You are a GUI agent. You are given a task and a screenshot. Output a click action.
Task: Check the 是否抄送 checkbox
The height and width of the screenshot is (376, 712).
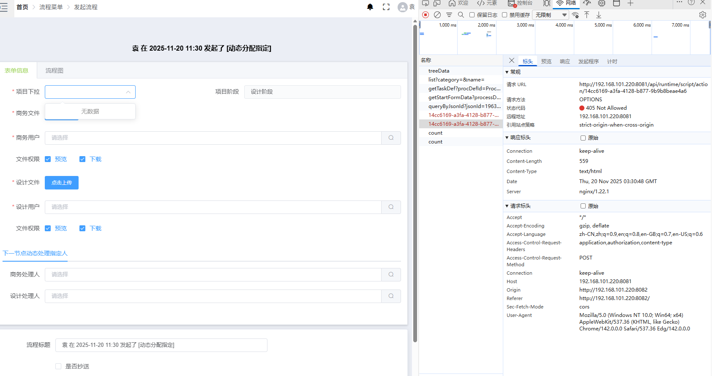click(x=58, y=366)
